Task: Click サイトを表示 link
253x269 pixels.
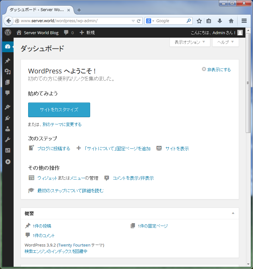Action: coord(177,148)
